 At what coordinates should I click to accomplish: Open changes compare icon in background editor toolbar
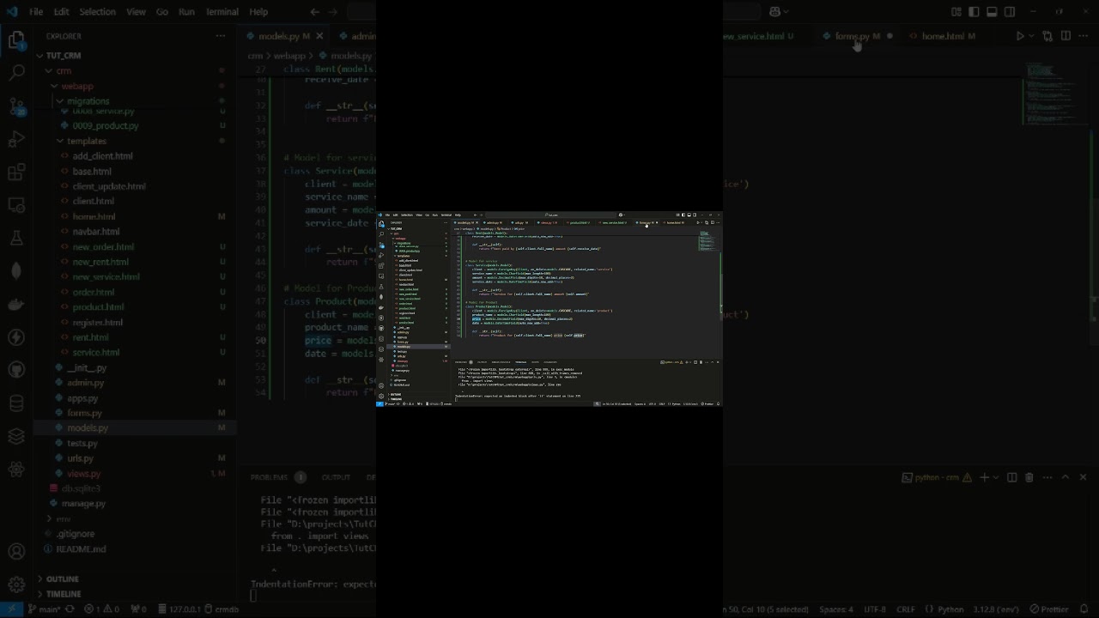click(1047, 36)
